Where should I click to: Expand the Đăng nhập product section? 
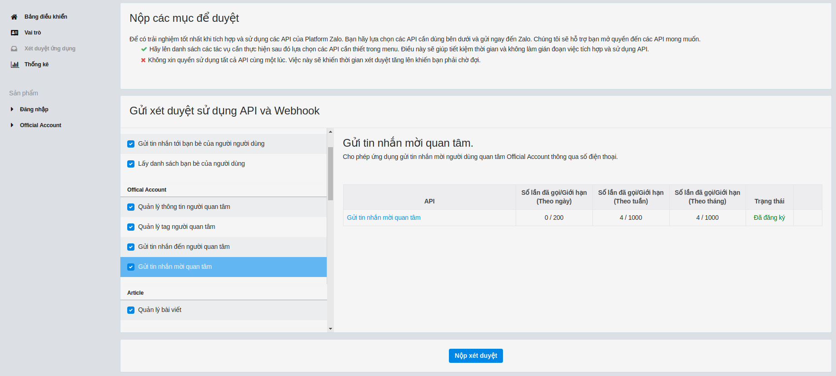point(12,109)
